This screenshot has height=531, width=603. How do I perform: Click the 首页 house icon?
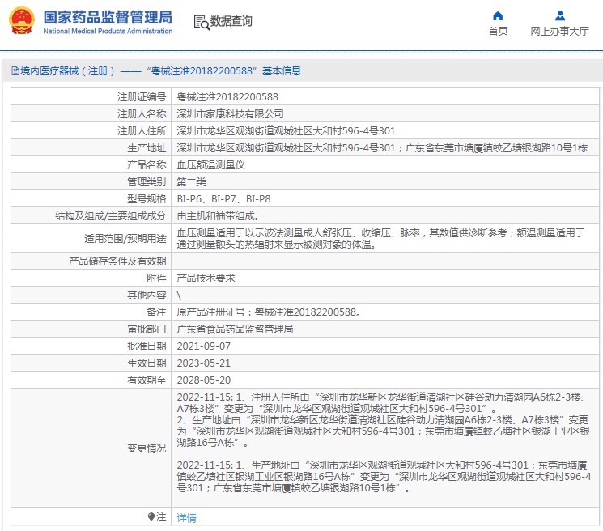[498, 16]
